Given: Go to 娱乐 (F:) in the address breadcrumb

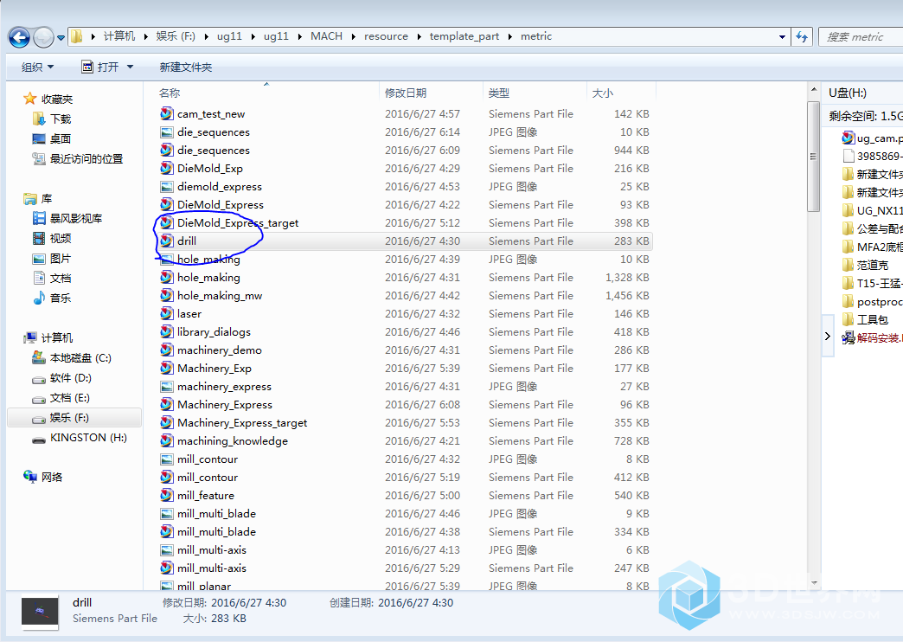Looking at the screenshot, I should point(176,36).
